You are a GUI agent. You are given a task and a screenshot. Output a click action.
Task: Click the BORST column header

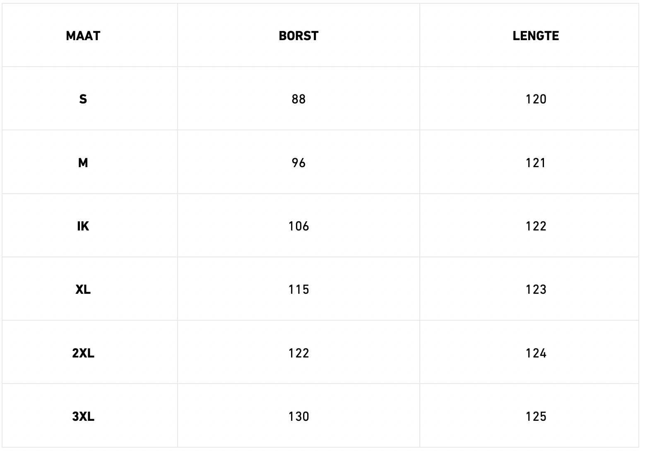298,36
